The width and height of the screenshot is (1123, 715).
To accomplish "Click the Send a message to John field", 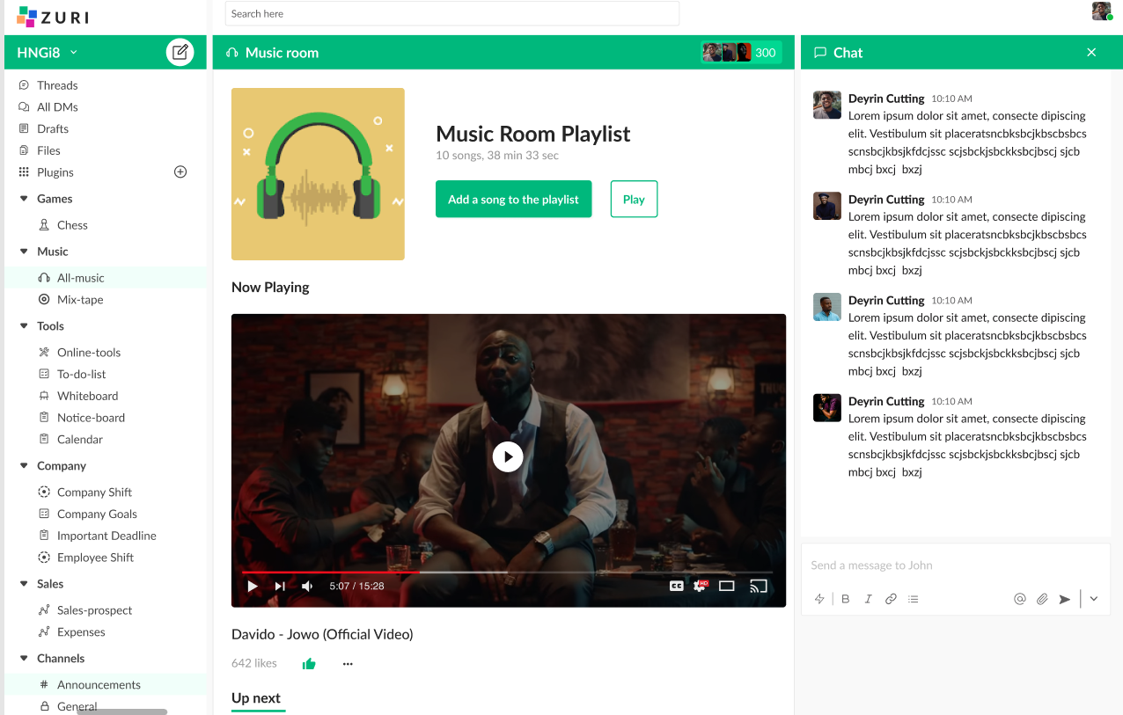I will click(955, 565).
